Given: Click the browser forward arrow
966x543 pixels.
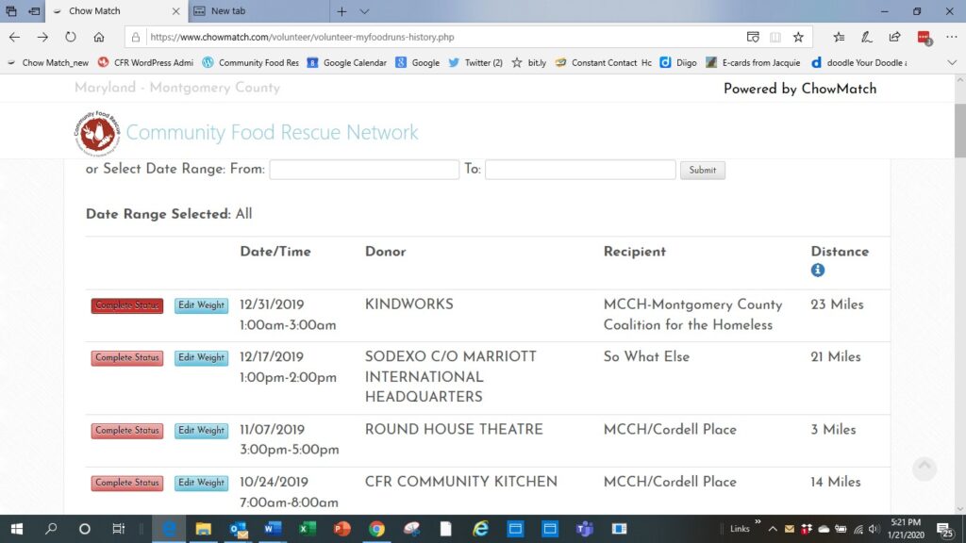Looking at the screenshot, I should pyautogui.click(x=42, y=37).
